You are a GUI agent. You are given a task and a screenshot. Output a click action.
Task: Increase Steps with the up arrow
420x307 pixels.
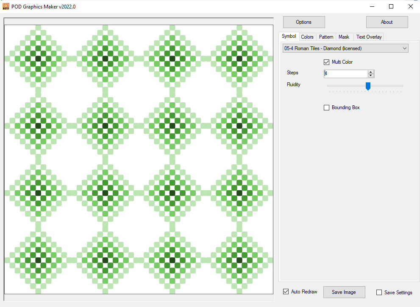pos(371,72)
